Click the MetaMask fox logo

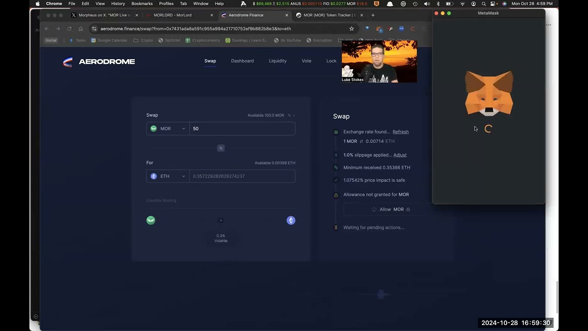coord(489,93)
